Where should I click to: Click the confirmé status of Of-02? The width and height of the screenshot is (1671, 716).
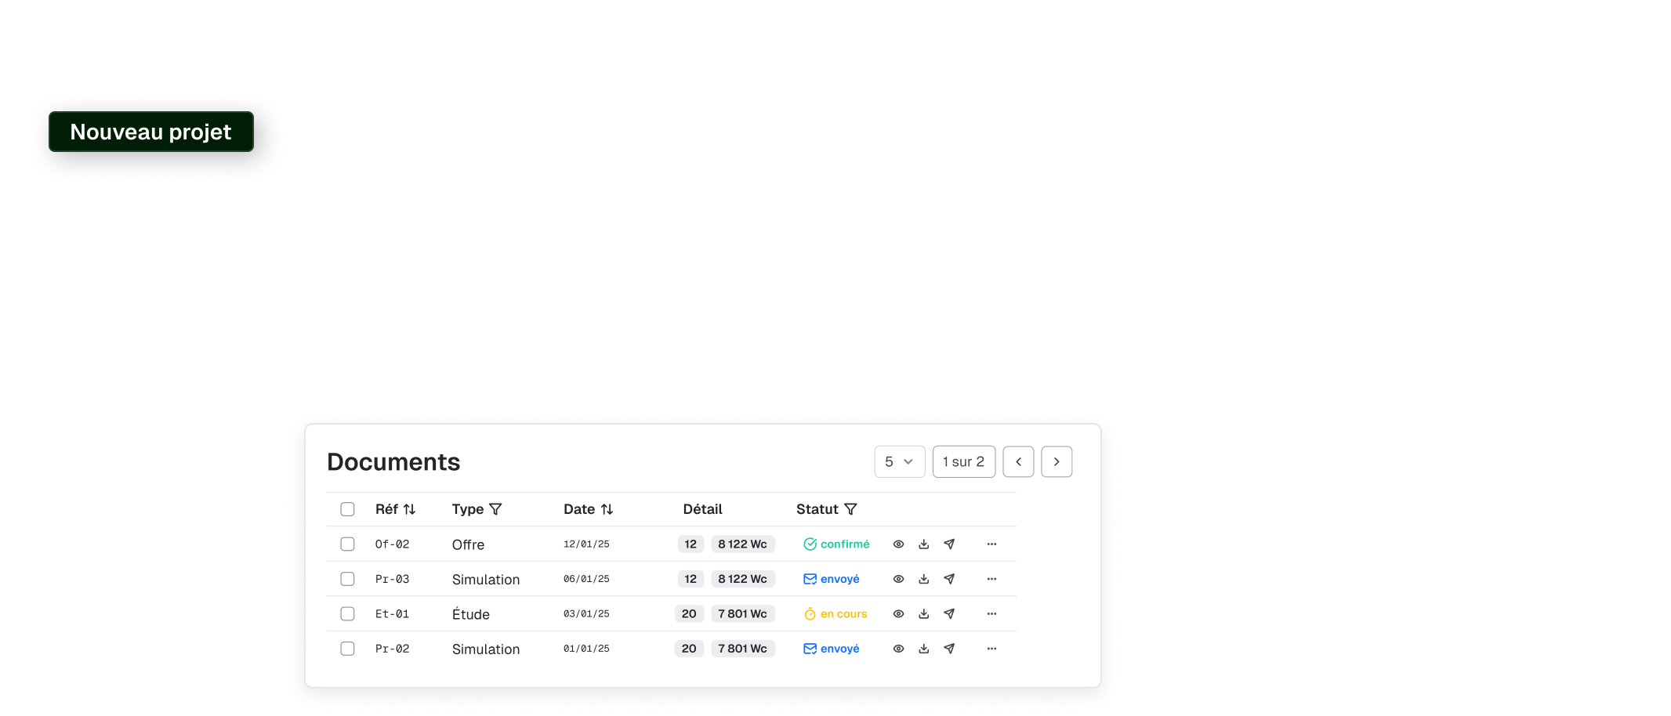tap(836, 544)
